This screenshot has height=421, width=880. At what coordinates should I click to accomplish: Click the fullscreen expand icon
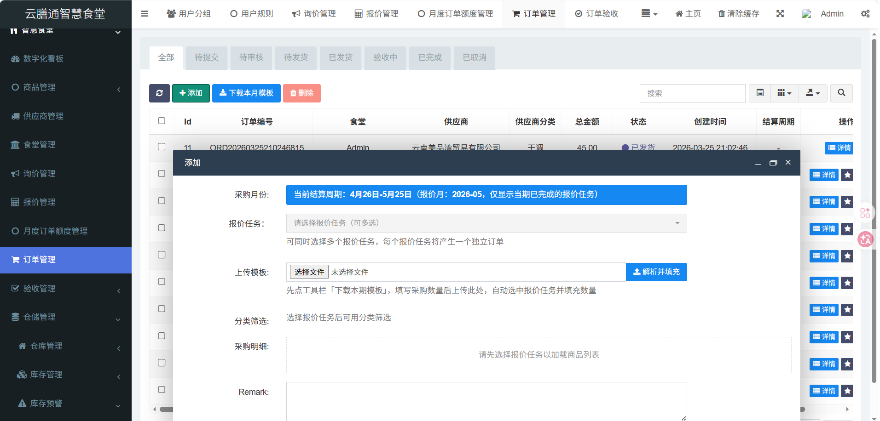(780, 14)
